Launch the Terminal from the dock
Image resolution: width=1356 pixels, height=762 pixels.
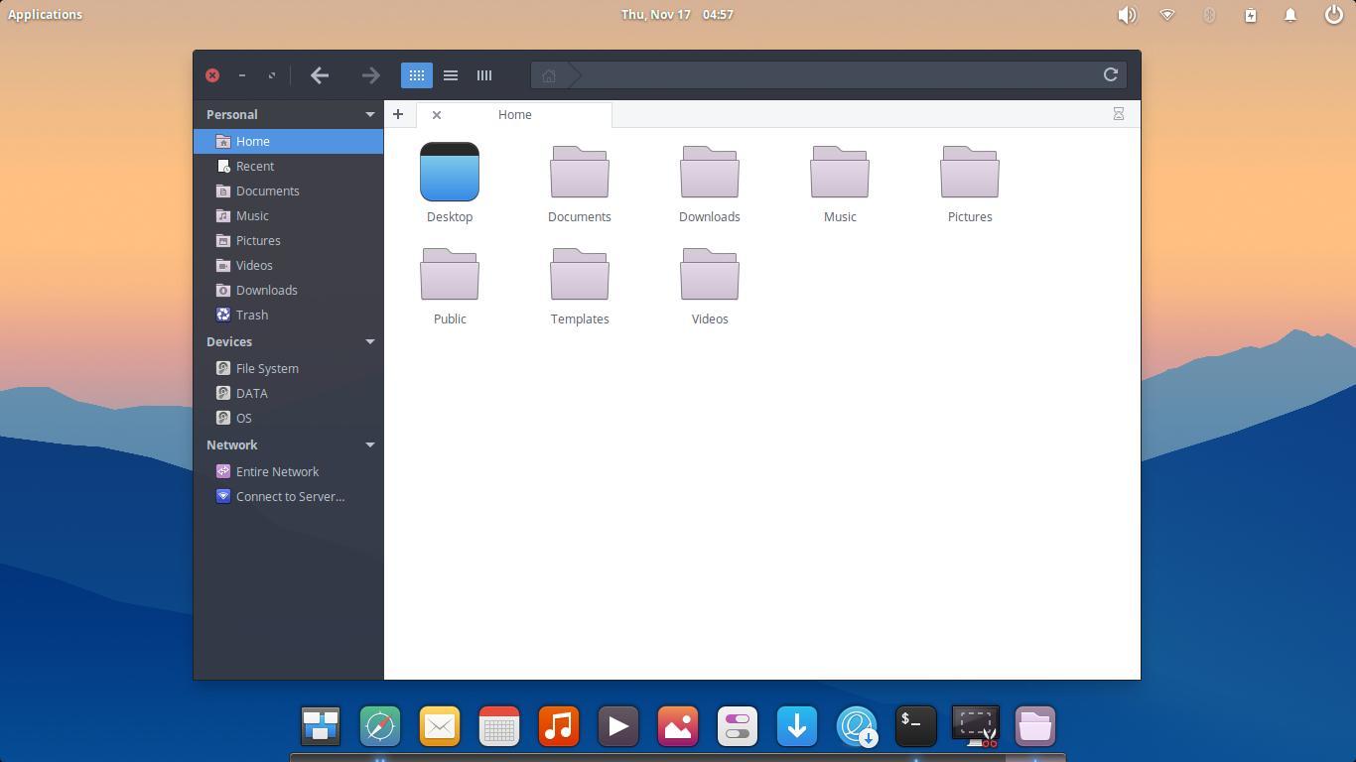click(x=915, y=725)
